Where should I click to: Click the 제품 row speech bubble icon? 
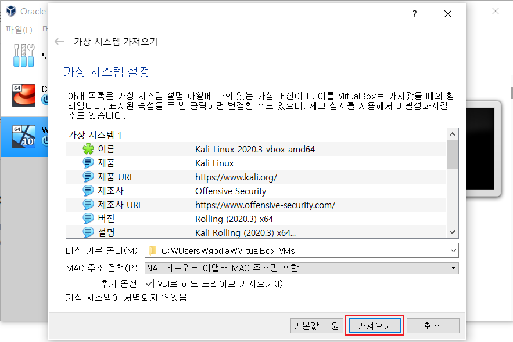(x=88, y=163)
